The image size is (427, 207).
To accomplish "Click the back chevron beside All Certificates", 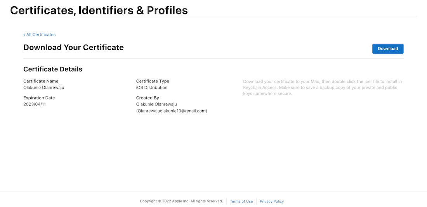I will (24, 35).
